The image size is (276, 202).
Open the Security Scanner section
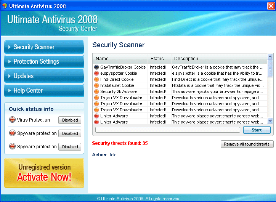pos(44,47)
